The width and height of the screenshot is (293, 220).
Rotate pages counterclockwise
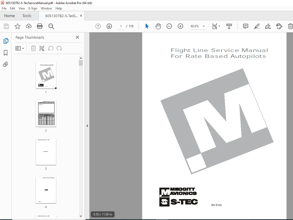tap(51, 48)
